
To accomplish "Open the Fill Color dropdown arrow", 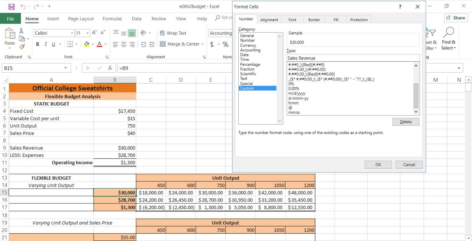I will click(93, 44).
